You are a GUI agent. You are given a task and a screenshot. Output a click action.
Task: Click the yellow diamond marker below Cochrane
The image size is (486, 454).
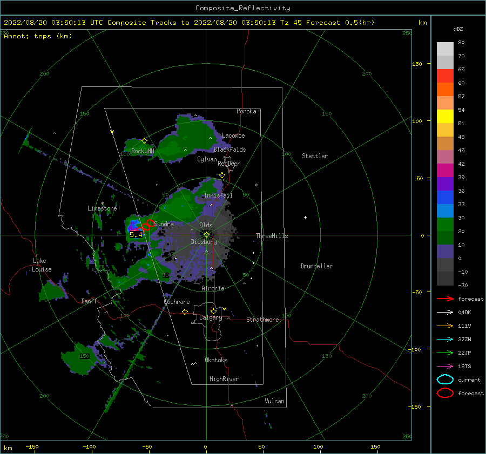[185, 312]
